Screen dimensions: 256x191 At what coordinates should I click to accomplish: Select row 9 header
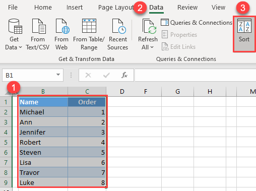pos(6,182)
